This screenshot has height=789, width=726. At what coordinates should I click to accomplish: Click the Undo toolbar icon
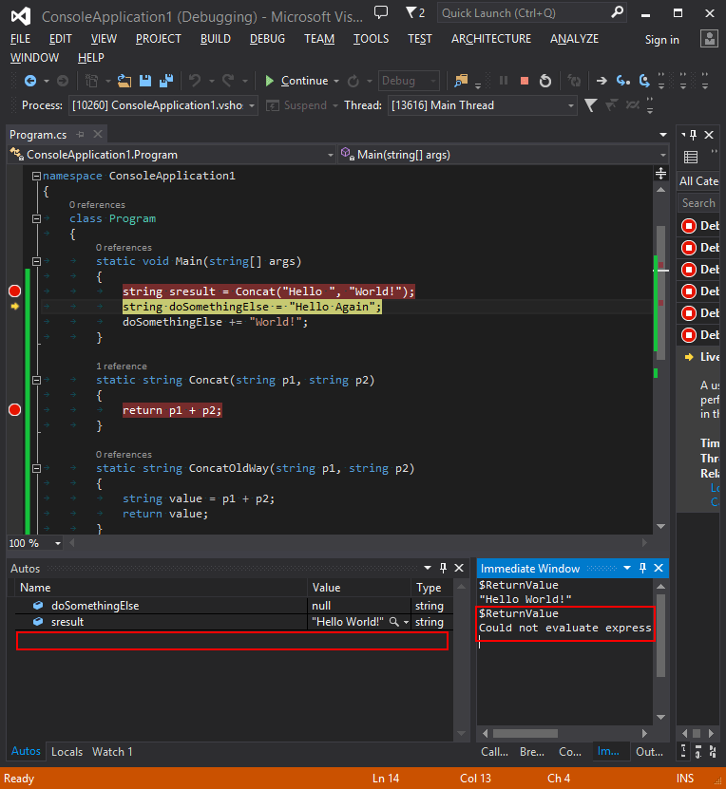tap(195, 81)
